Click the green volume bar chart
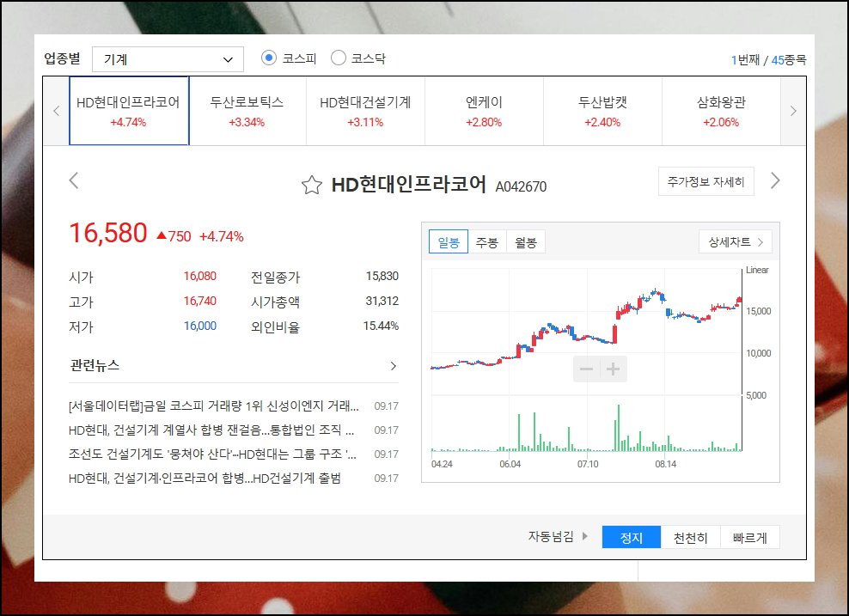This screenshot has width=849, height=616. [586, 428]
